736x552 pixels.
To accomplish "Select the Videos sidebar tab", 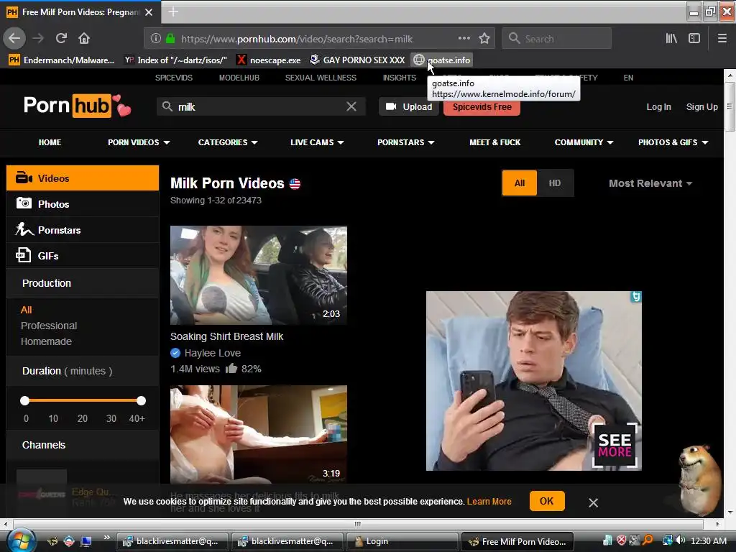I will click(83, 178).
